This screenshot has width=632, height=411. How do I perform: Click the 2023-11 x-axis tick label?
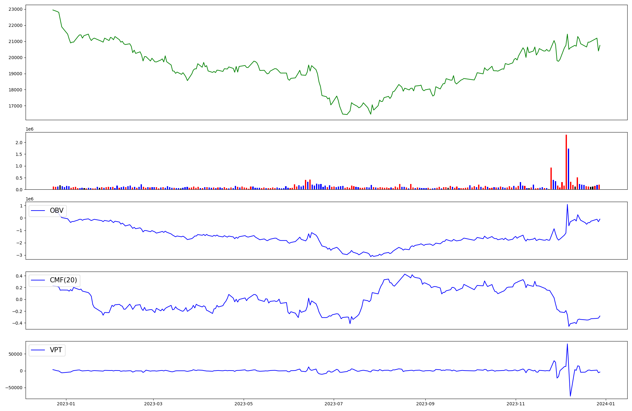tap(515, 404)
